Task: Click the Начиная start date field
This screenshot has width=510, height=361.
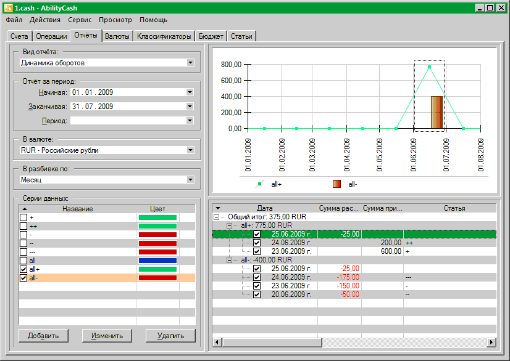Action: pyautogui.click(x=127, y=92)
